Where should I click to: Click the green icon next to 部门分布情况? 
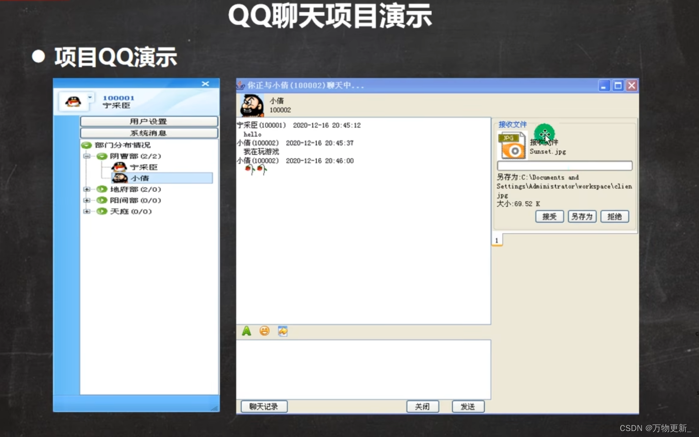pyautogui.click(x=86, y=145)
